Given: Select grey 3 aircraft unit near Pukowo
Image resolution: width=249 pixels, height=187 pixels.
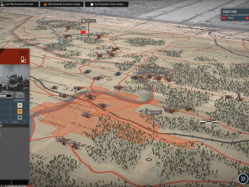Looking at the screenshot, I should pos(118,74).
